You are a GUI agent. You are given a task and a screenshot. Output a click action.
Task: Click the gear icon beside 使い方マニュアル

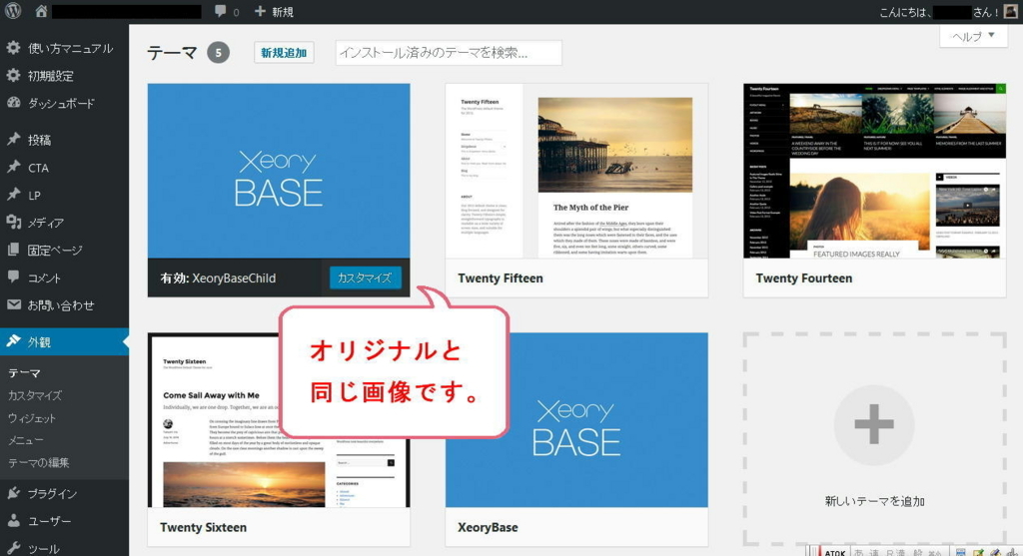tap(13, 48)
